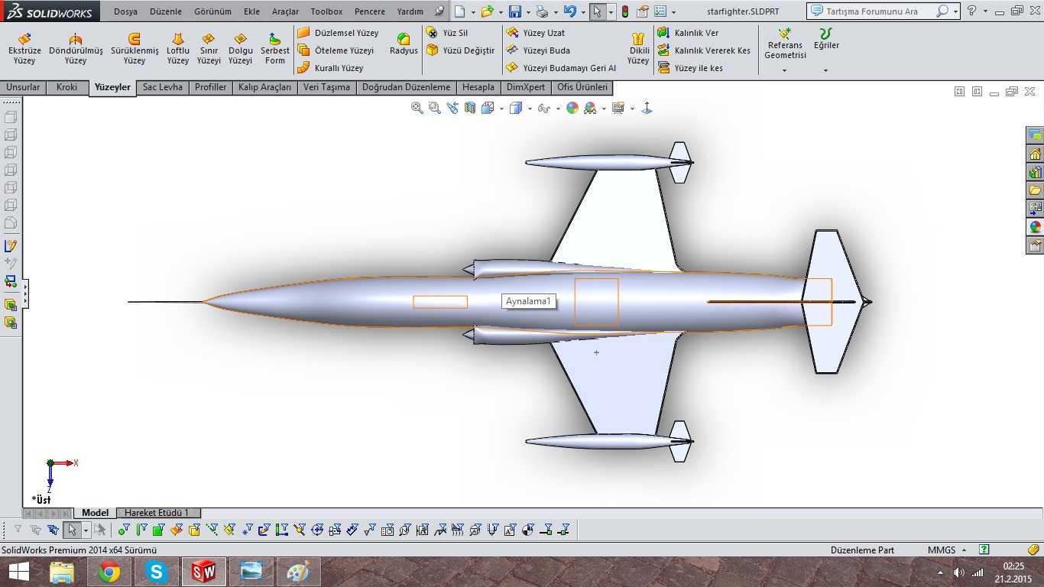Click the New document icon
1044x587 pixels.
coord(459,11)
